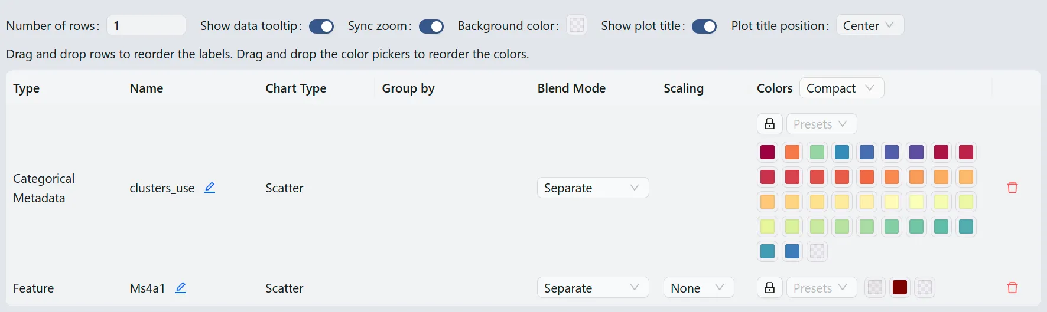Screen dimensions: 1047x312
Task: Open the Scaling dropdown set to None
Action: point(698,288)
